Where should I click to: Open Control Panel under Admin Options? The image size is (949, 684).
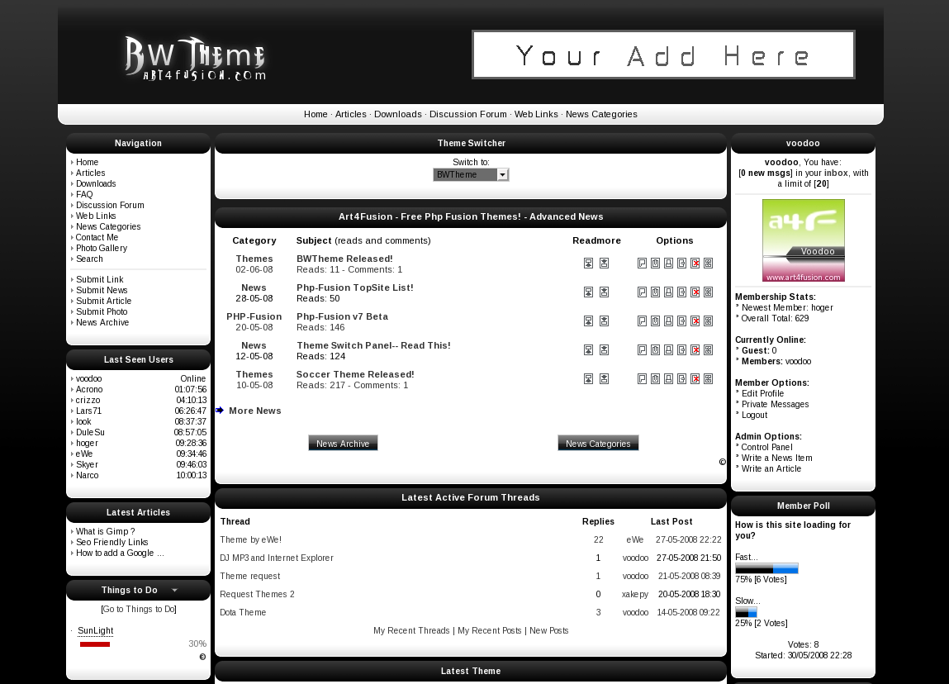(x=766, y=447)
